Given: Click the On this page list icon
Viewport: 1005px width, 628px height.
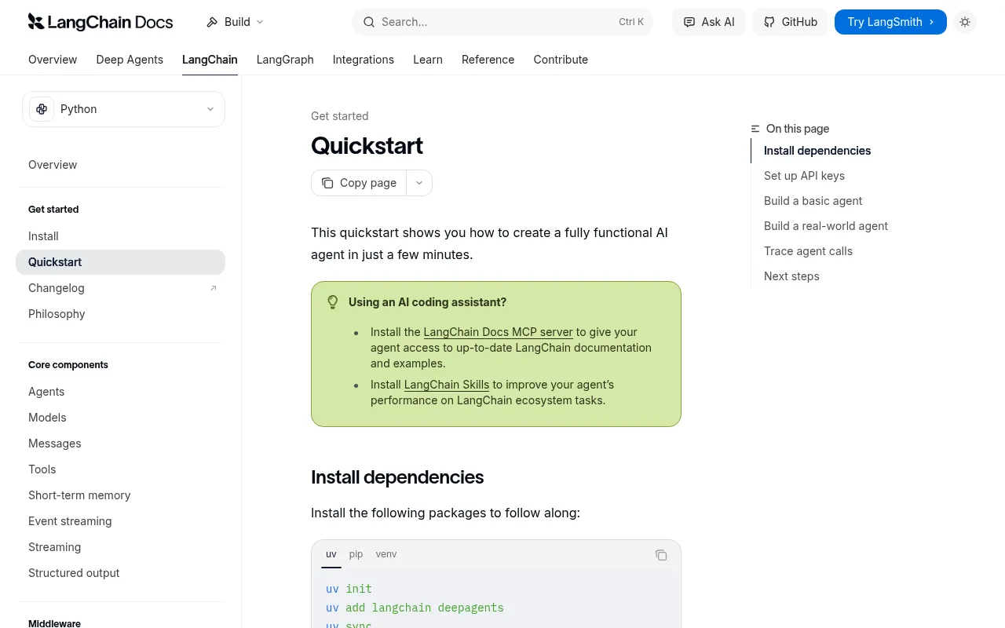Looking at the screenshot, I should pyautogui.click(x=755, y=129).
